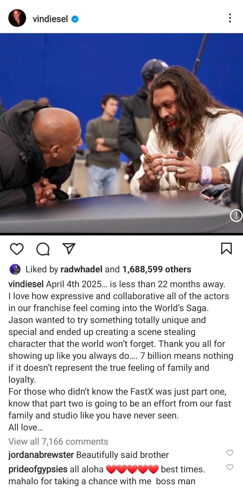The height and width of the screenshot is (491, 243).
Task: Tap the post photo of the two men
Action: [x=121, y=133]
